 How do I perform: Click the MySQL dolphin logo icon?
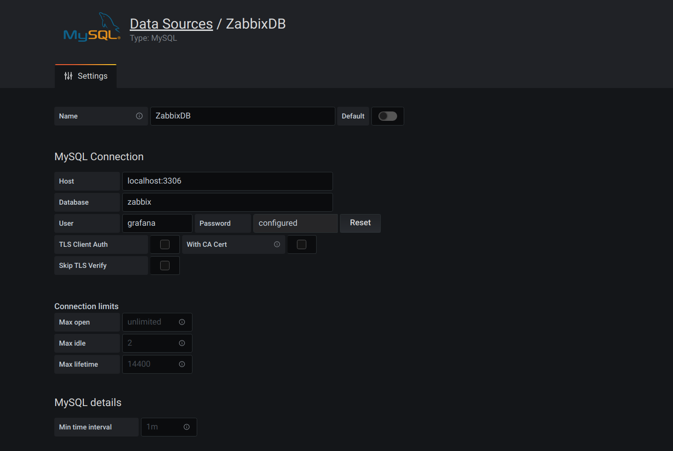[92, 27]
